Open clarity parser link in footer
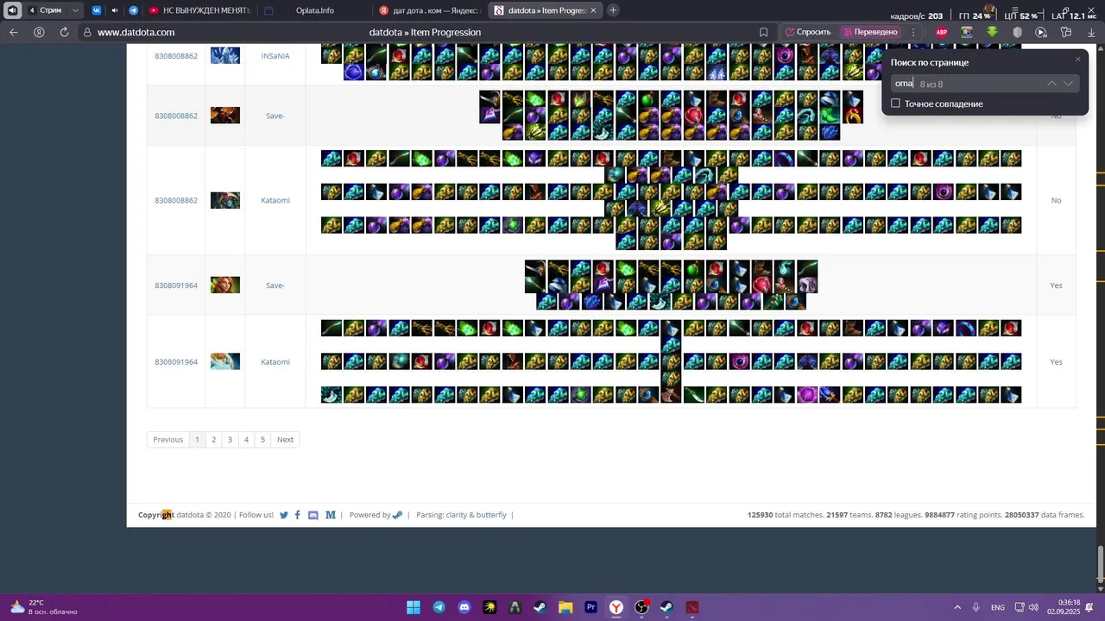Image resolution: width=1105 pixels, height=621 pixels. click(456, 515)
